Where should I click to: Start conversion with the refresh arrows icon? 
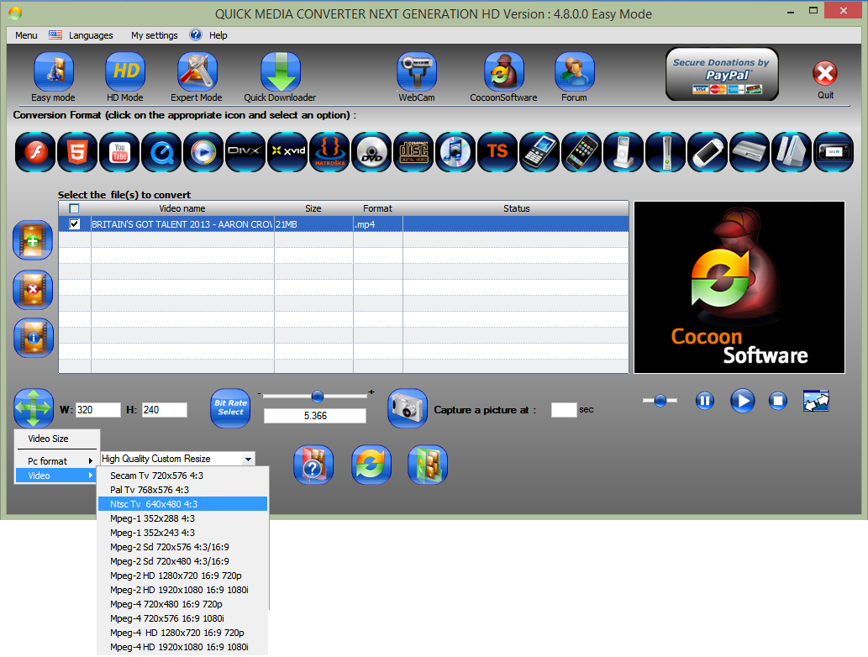[x=371, y=465]
